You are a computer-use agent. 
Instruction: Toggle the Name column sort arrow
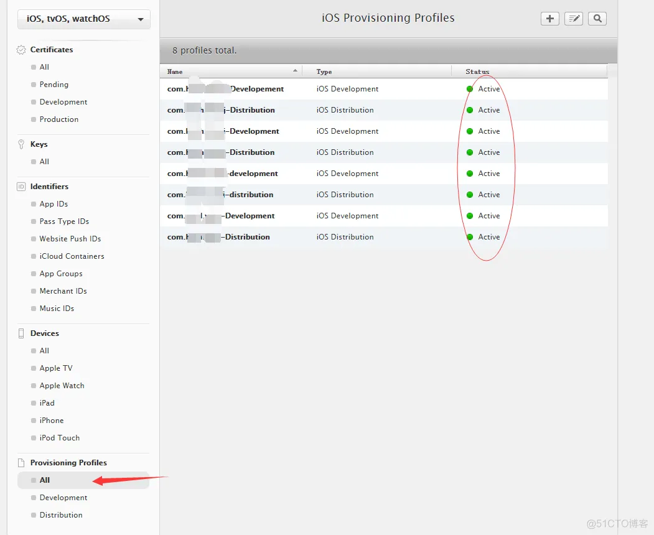295,70
